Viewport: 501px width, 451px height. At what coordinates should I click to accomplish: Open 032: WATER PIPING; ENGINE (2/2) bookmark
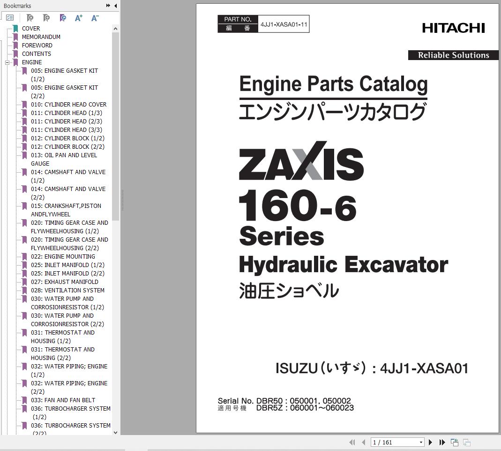click(69, 387)
